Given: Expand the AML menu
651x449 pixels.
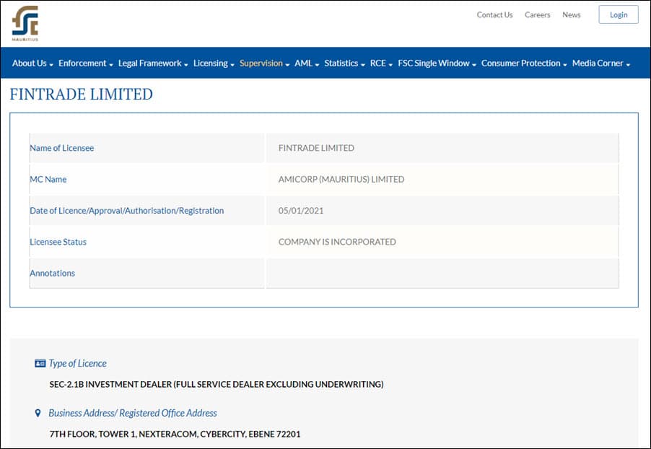Looking at the screenshot, I should tap(307, 64).
